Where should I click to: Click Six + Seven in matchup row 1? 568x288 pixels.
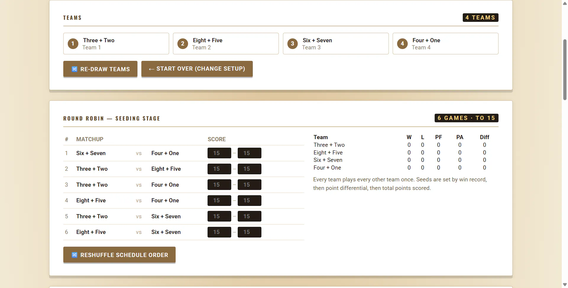point(91,153)
